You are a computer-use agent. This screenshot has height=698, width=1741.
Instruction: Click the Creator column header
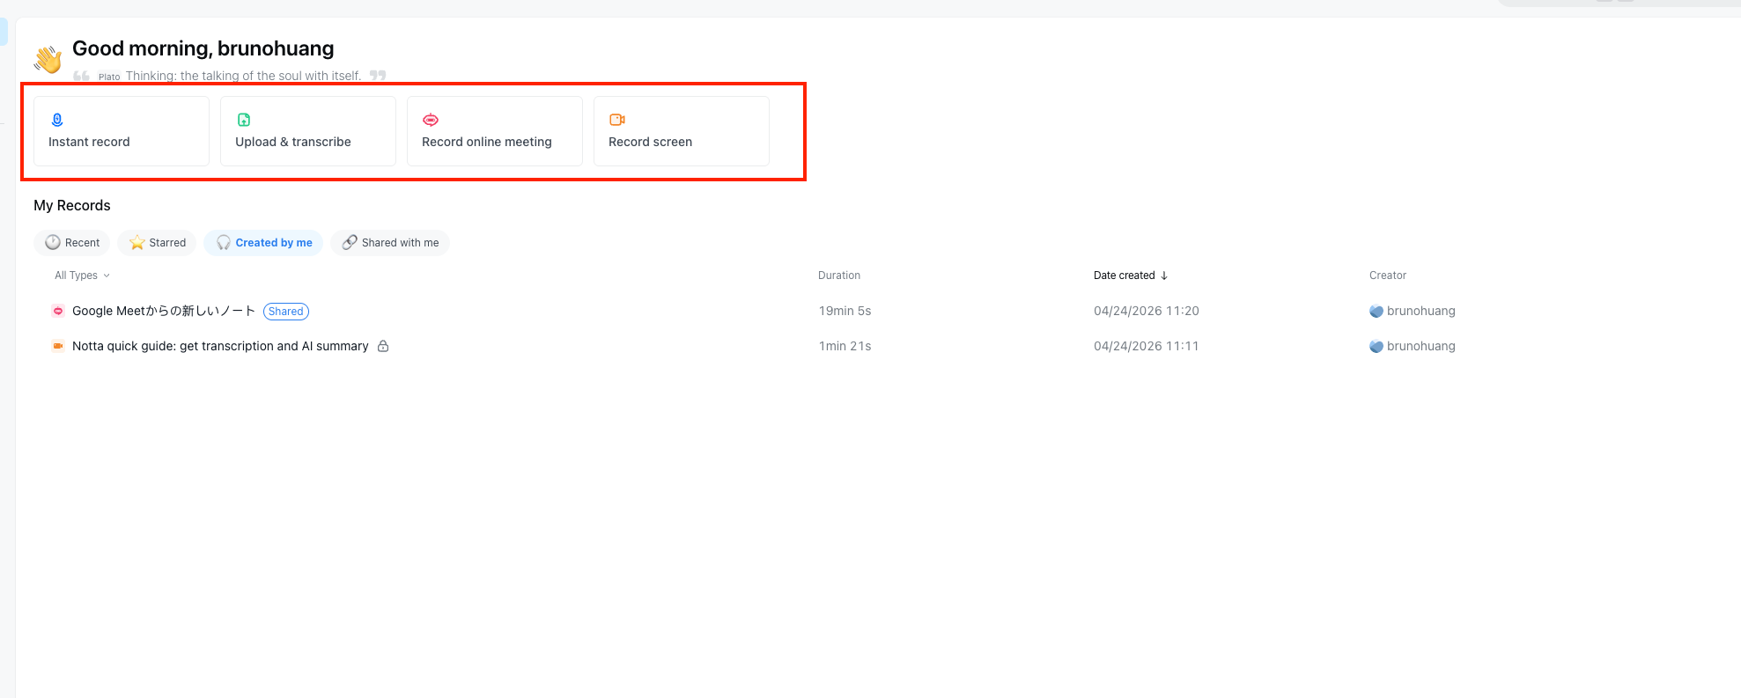click(1388, 276)
